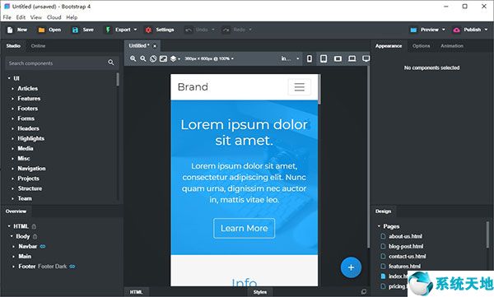
Task: Click the Footer linked component icon
Action: (72, 267)
